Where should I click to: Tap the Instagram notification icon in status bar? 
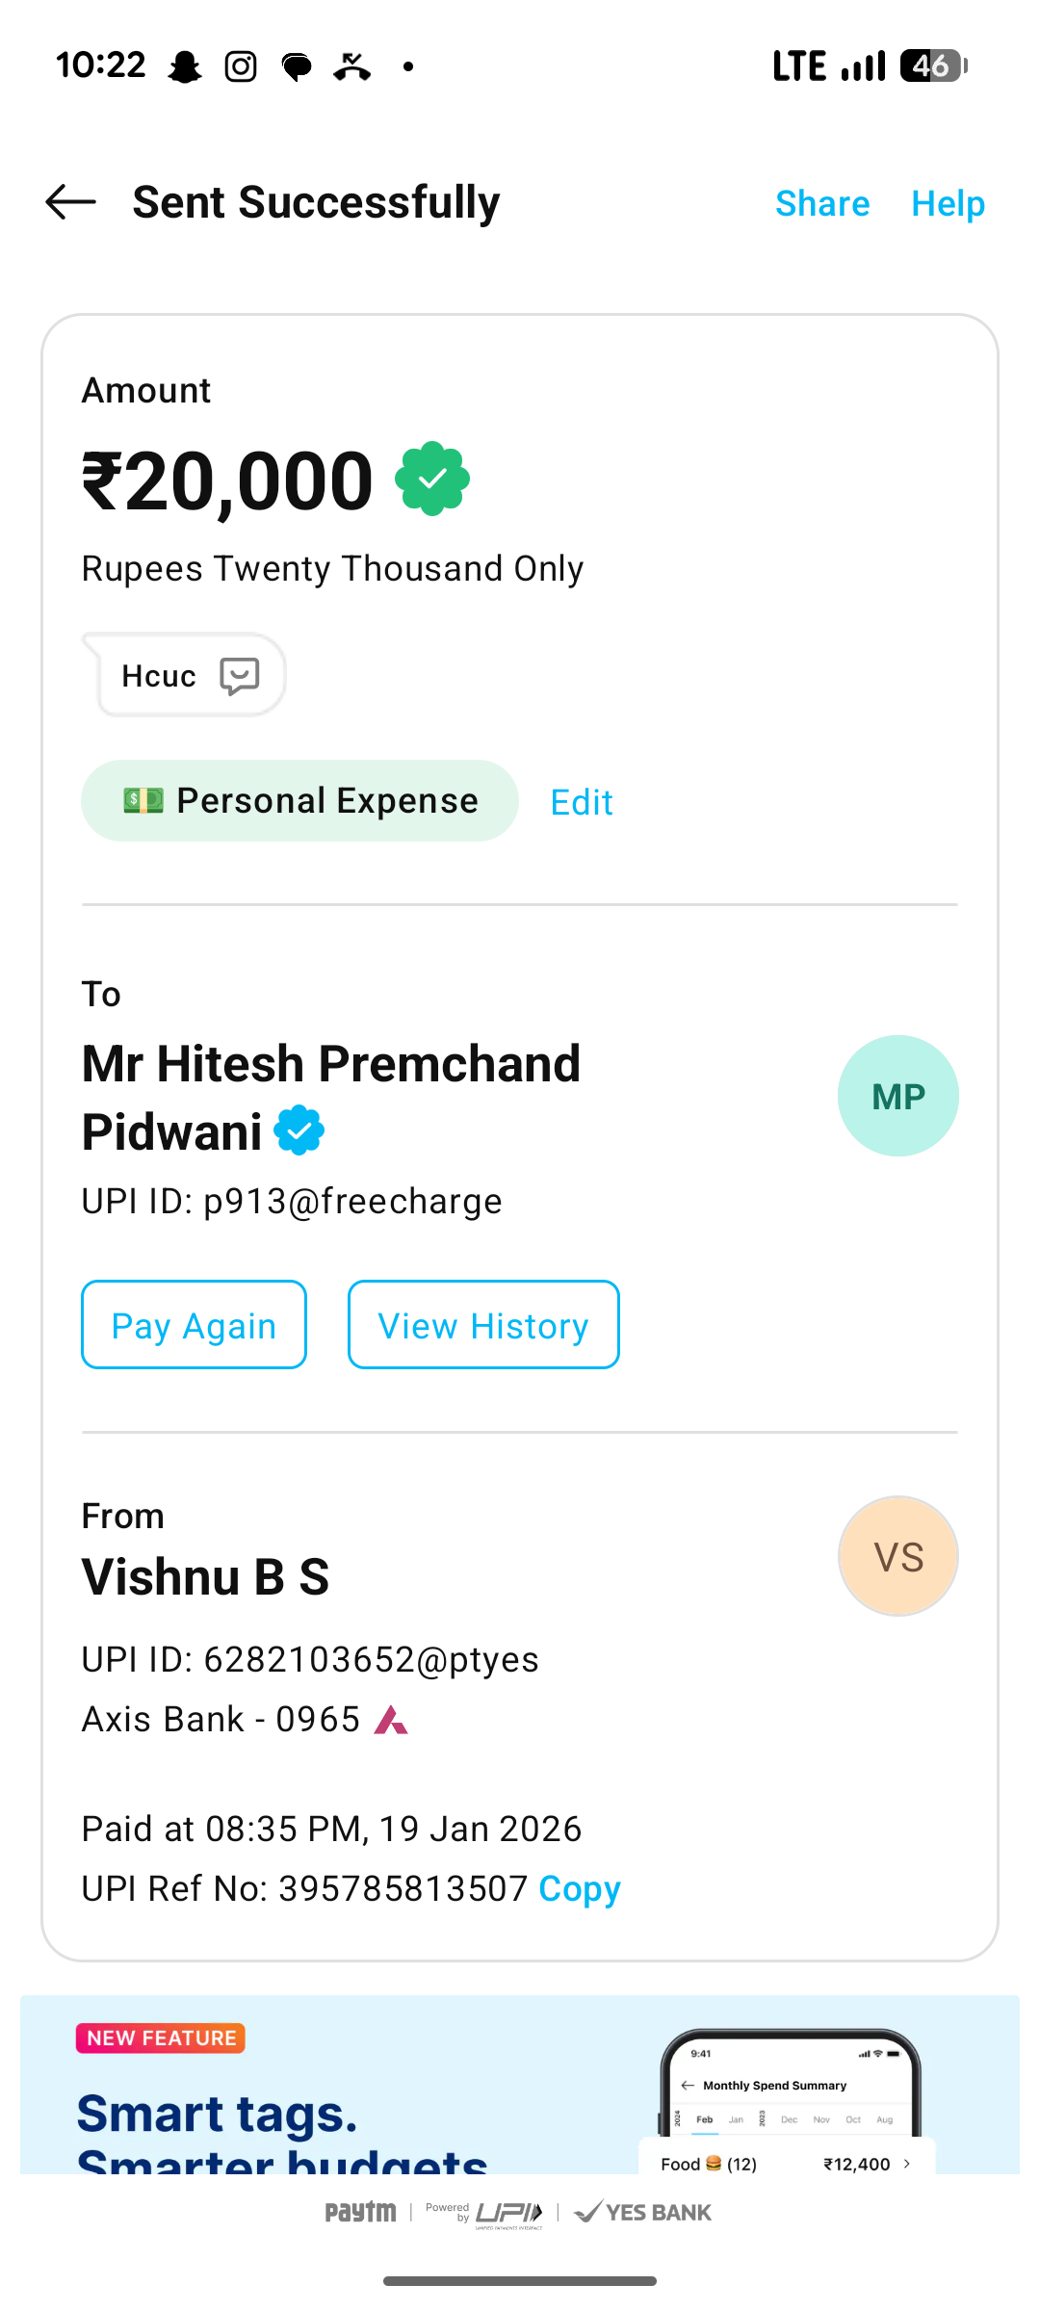pos(241,66)
